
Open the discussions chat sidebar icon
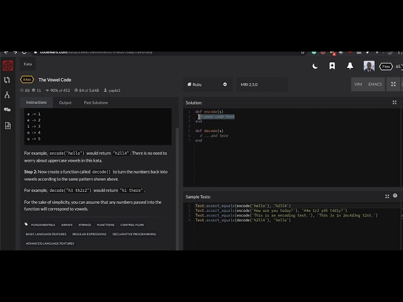pos(7,110)
